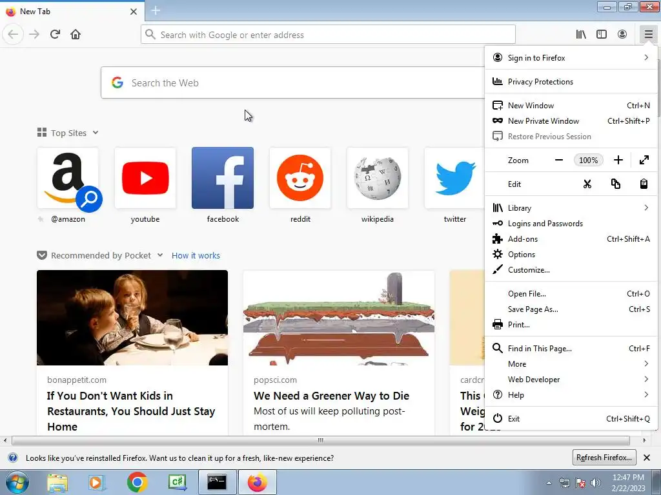The width and height of the screenshot is (661, 495).
Task: Click the Search the Web box
Action: pos(292,82)
